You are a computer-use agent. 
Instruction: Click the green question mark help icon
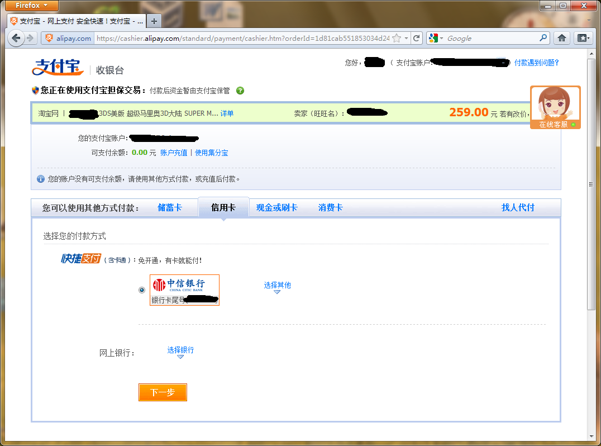(x=240, y=91)
